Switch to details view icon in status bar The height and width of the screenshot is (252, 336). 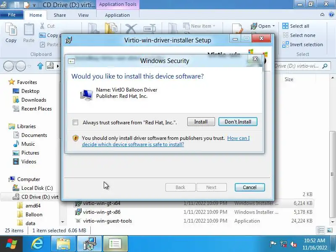coord(320,230)
